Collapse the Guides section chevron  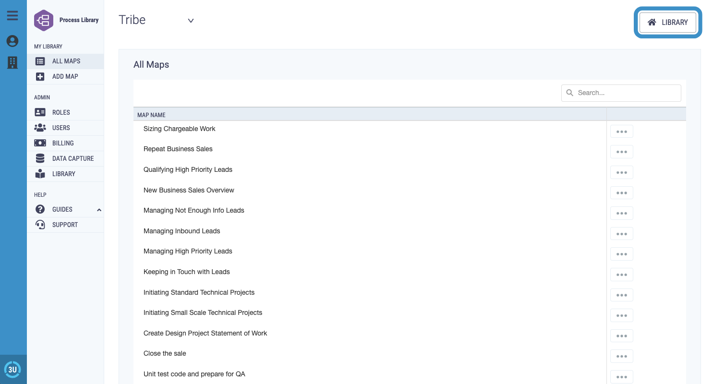pyautogui.click(x=99, y=210)
